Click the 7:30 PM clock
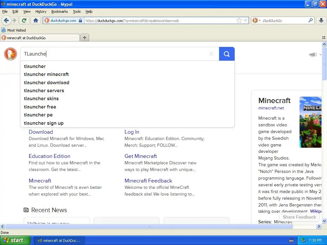This screenshot has height=245, width=327. (315, 240)
